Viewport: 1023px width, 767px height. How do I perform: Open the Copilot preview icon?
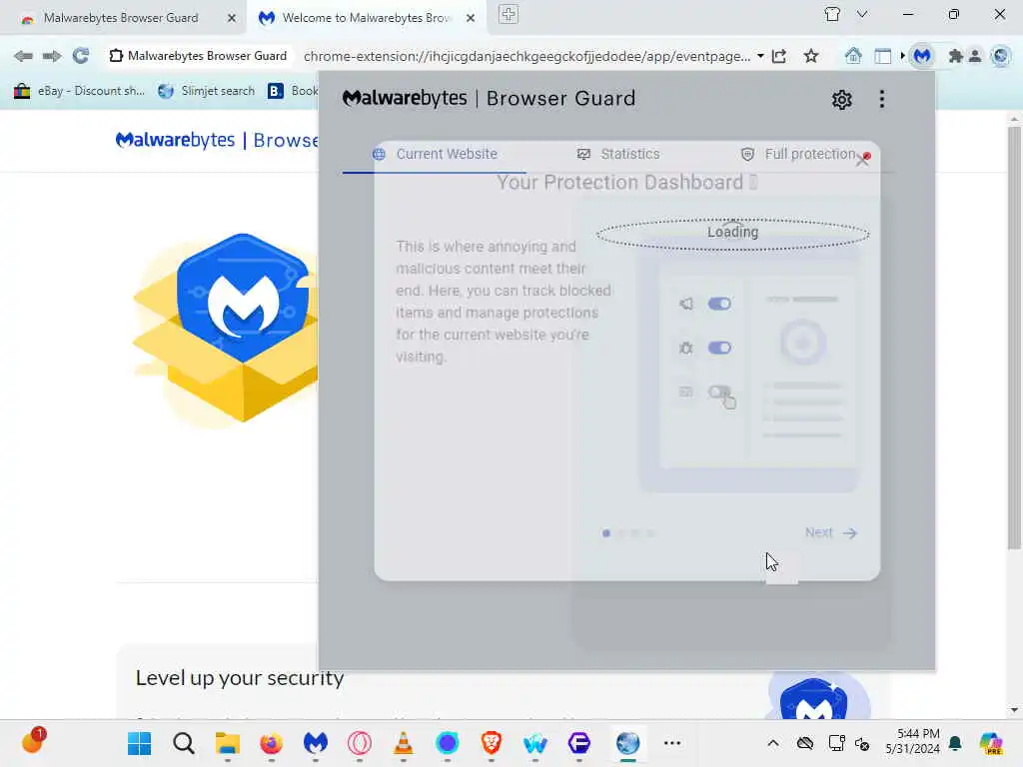[x=990, y=743]
